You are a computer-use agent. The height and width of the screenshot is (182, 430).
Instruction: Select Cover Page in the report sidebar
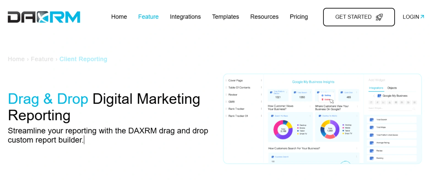coord(236,80)
